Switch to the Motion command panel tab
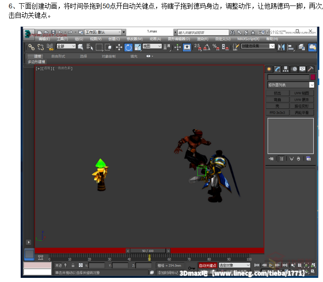Screen dimensions: 323x282 [295, 69]
